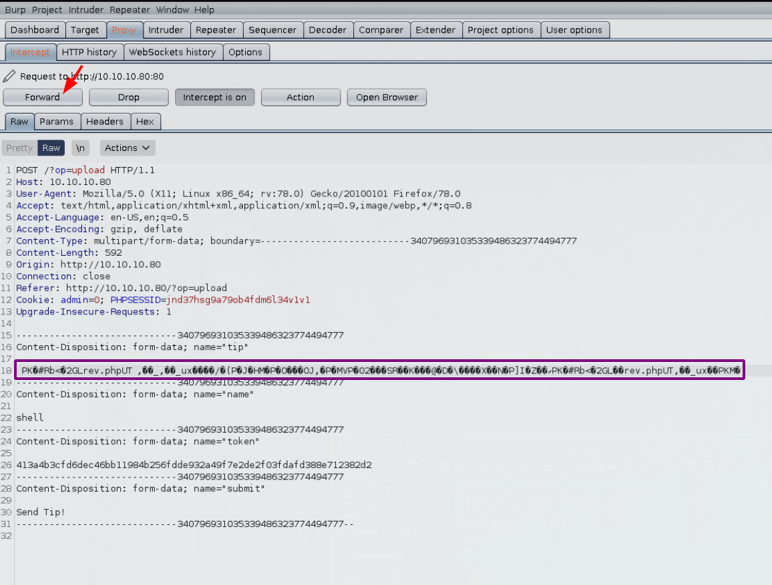772x585 pixels.
Task: Select the Raw message tab
Action: (x=19, y=122)
